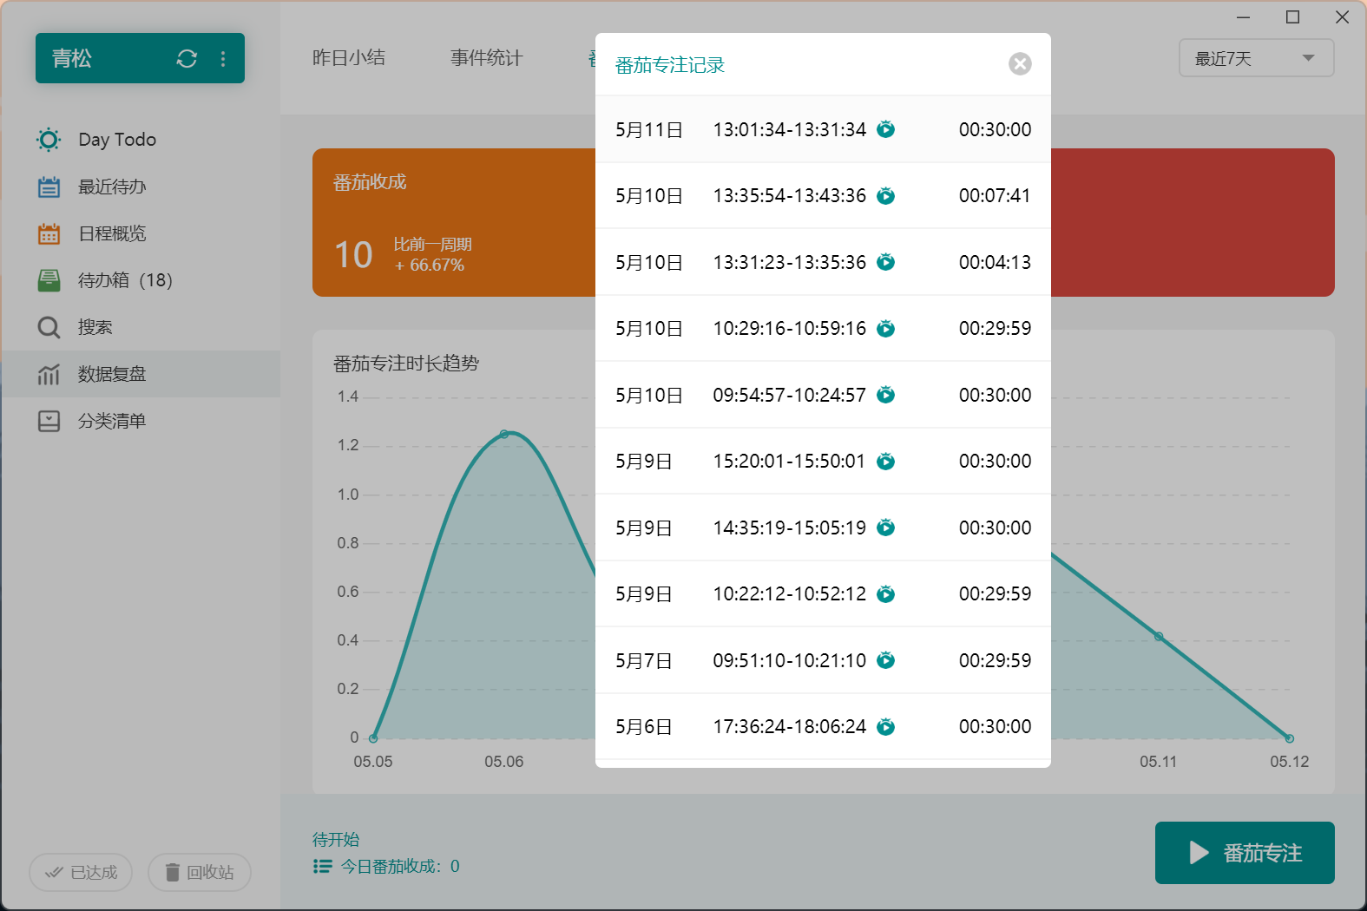Click the 已达成 button
The image size is (1367, 911).
(81, 872)
